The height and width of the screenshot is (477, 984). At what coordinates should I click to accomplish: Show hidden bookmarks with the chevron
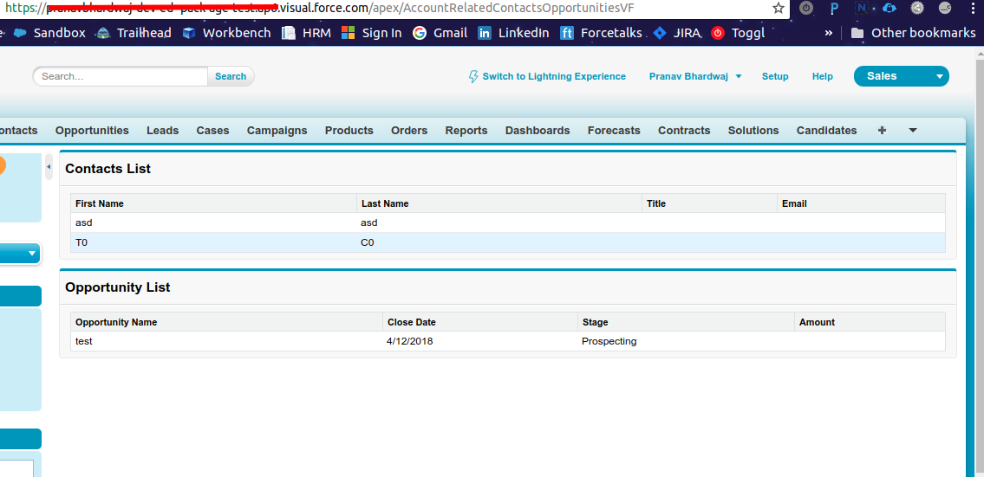(828, 33)
